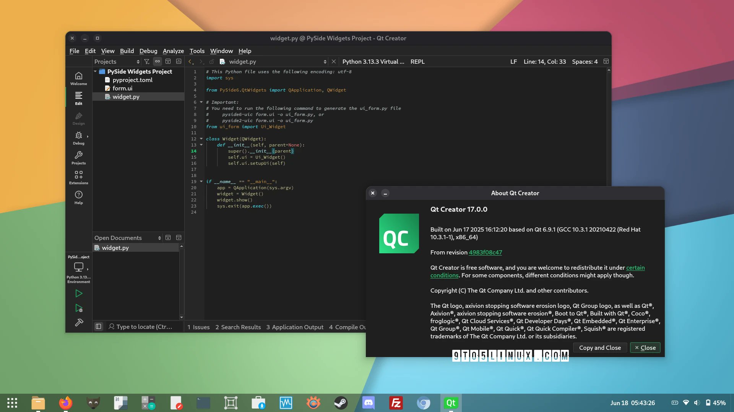
Task: Click the Copy and Close button
Action: click(x=600, y=348)
